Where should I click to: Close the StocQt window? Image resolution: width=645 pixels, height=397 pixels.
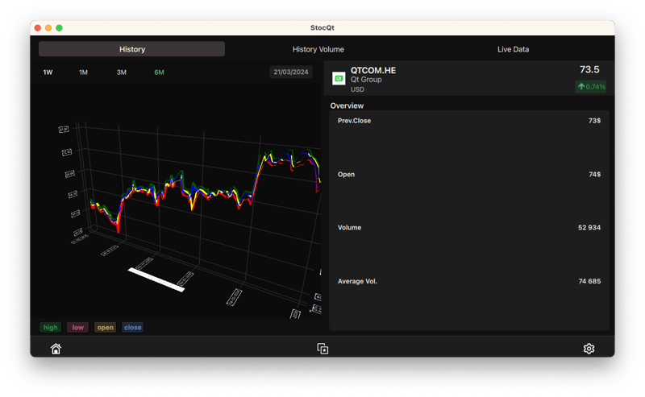[37, 27]
